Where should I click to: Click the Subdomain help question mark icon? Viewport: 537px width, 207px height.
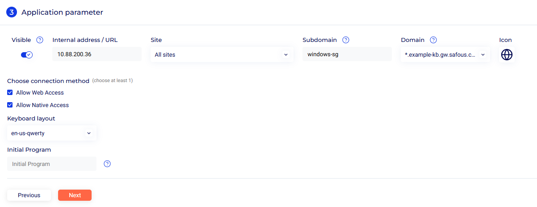coord(345,40)
